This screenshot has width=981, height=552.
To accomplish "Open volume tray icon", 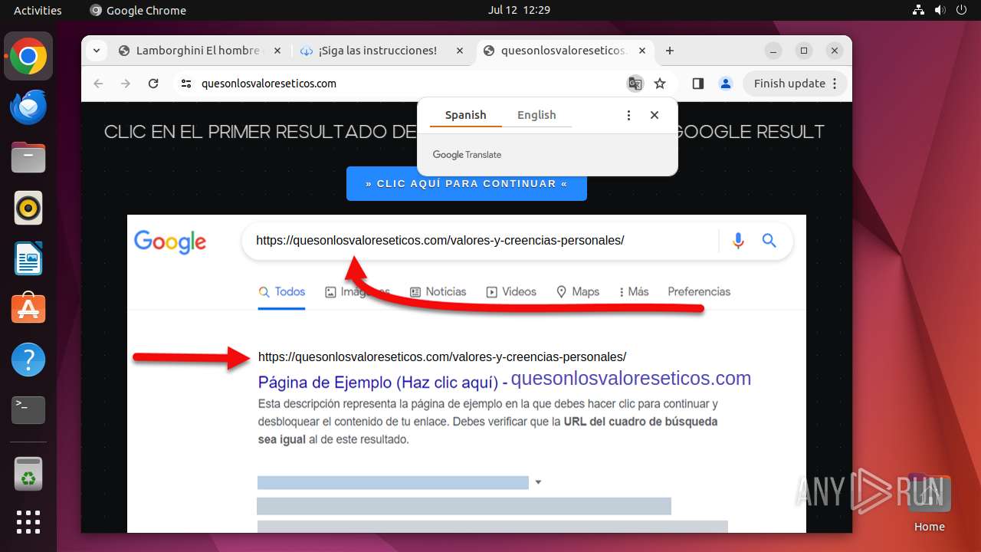I will pyautogui.click(x=940, y=10).
